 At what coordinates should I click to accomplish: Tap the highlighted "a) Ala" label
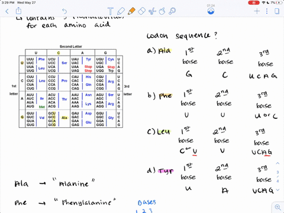[159, 51]
